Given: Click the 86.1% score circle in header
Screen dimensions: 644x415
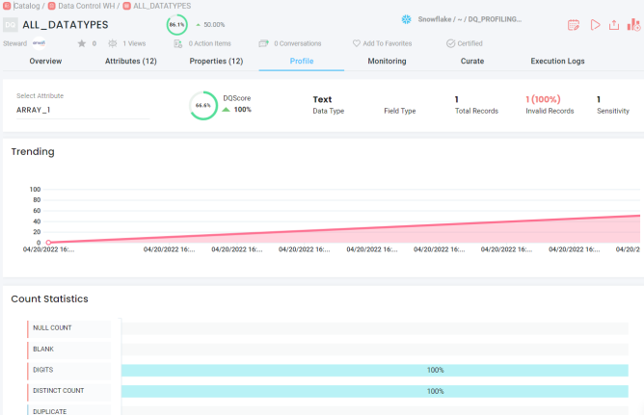Looking at the screenshot, I should pos(176,25).
